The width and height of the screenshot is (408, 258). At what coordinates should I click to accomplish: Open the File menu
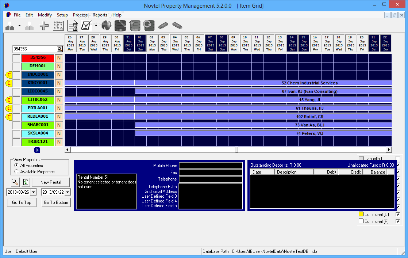click(x=17, y=15)
